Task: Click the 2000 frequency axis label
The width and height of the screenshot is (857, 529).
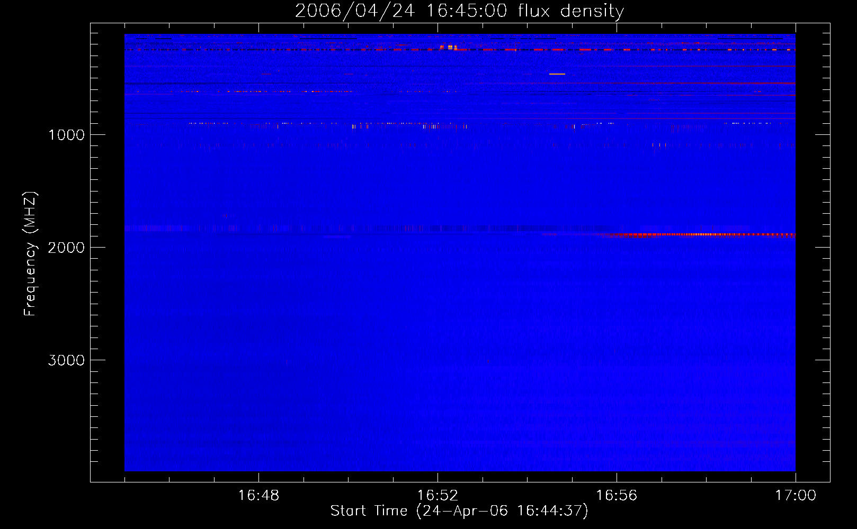Action: [66, 248]
